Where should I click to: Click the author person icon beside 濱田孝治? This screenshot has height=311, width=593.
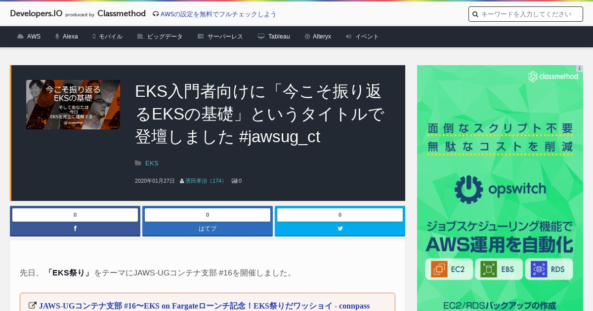tap(182, 181)
